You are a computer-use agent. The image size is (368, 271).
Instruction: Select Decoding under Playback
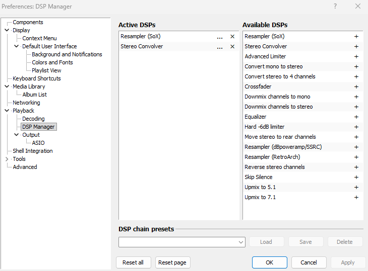coord(33,119)
